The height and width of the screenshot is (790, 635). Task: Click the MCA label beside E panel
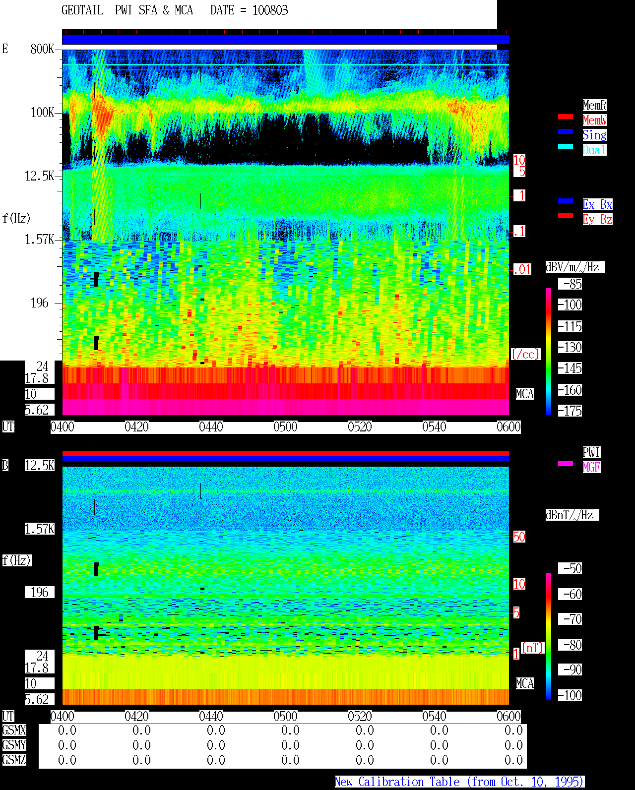tap(525, 394)
